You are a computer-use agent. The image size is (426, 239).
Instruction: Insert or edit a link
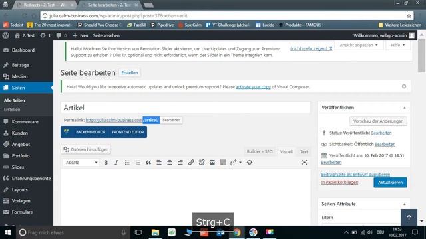191,162
